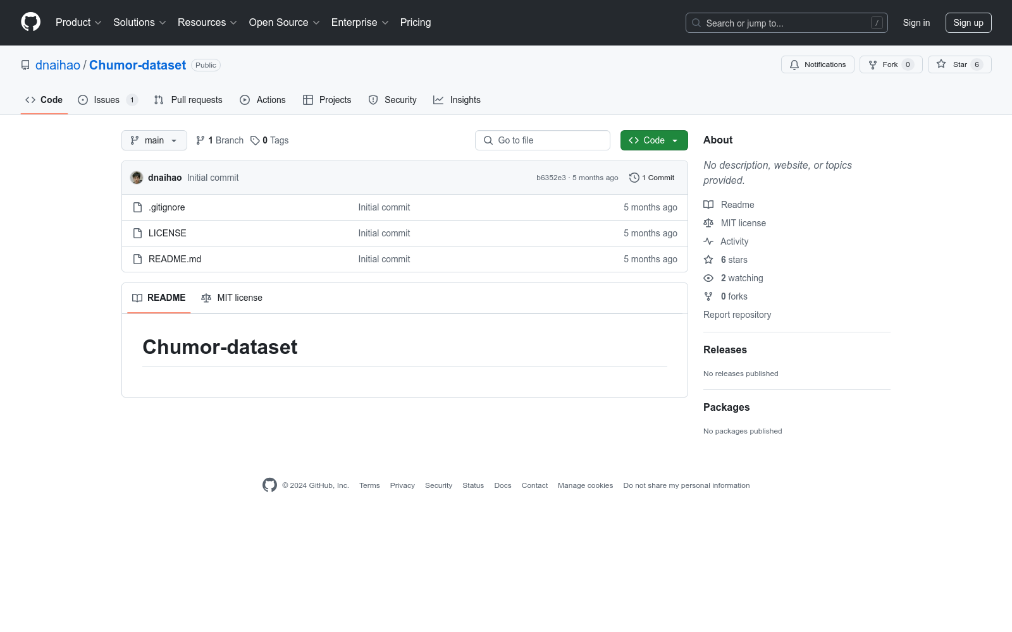The height and width of the screenshot is (632, 1012).
Task: Switch to the Insights tab
Action: coord(457,100)
